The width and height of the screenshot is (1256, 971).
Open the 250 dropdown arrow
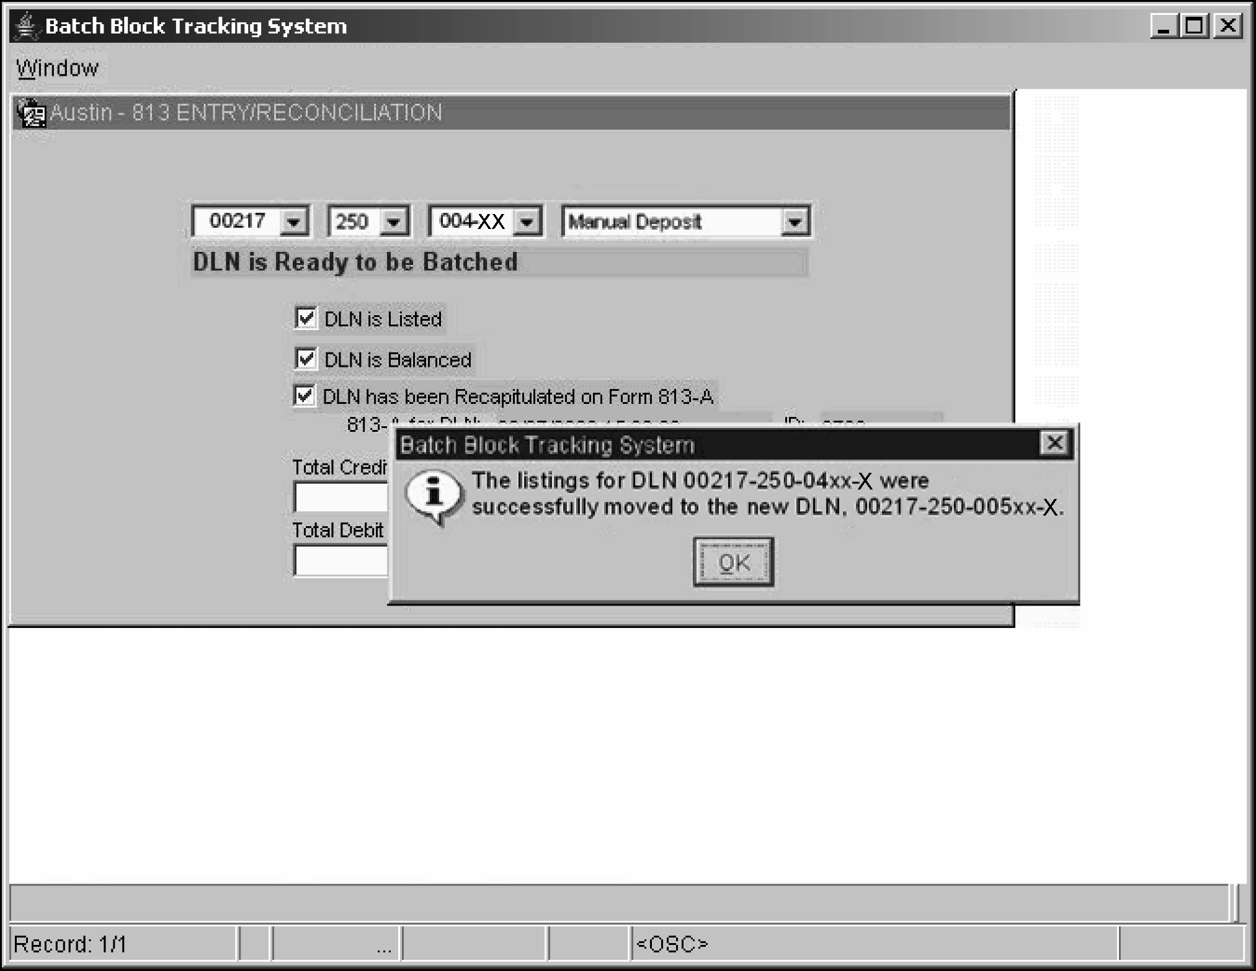(x=393, y=222)
